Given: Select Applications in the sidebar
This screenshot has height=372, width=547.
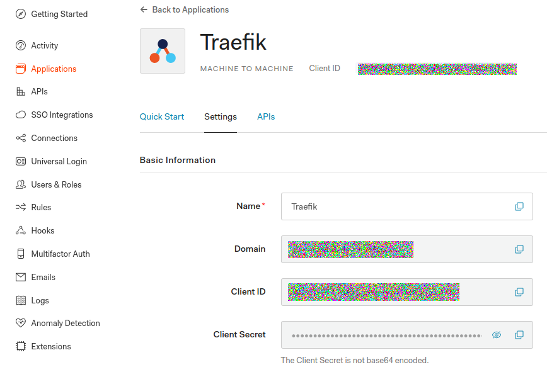Looking at the screenshot, I should pyautogui.click(x=54, y=69).
